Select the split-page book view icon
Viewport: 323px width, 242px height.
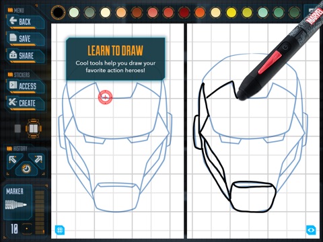pyautogui.click(x=34, y=128)
